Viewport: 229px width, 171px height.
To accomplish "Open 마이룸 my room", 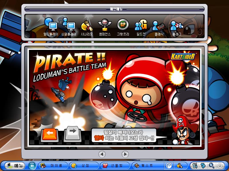I will point(53,166).
